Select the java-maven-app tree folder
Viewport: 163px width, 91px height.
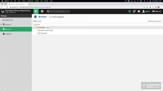coord(47,30)
